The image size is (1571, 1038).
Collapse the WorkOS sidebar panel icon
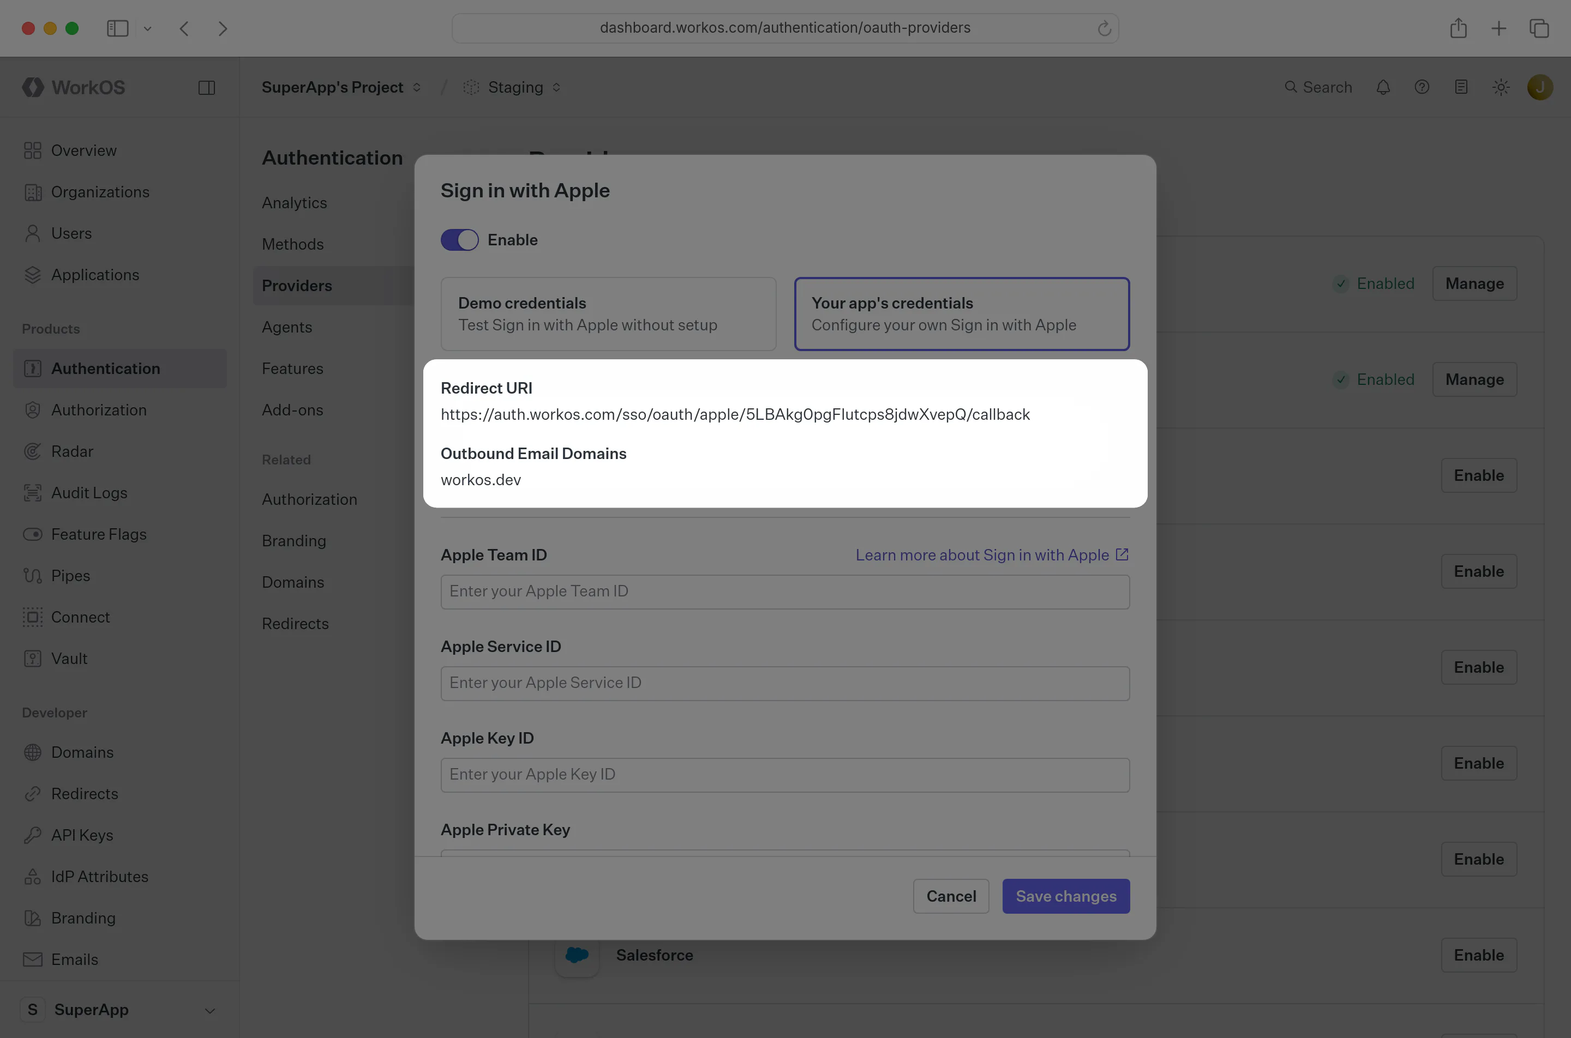pos(207,87)
